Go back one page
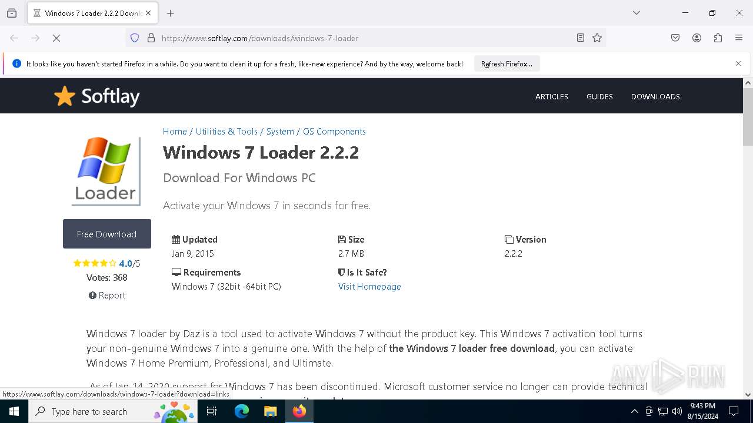 (x=14, y=38)
